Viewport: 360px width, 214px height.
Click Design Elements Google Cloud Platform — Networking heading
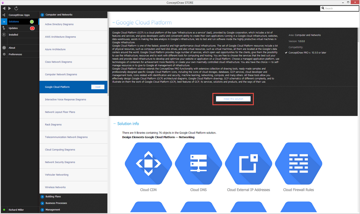[x=158, y=137]
